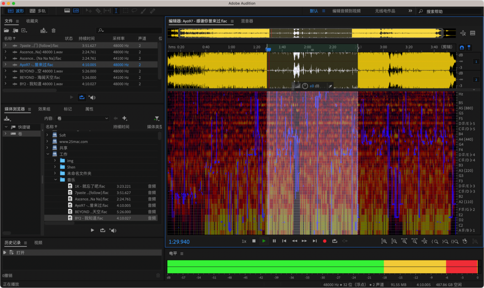This screenshot has width=484, height=288.
Task: Toggle channel 2 enable button
Action: (476, 80)
